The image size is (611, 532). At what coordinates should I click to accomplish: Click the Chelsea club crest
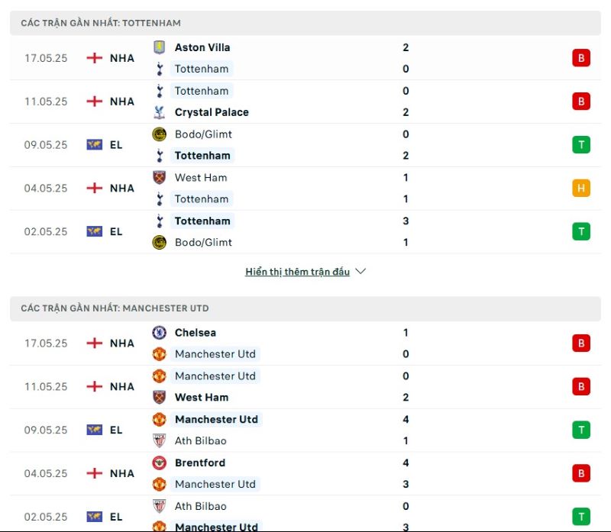click(x=159, y=333)
